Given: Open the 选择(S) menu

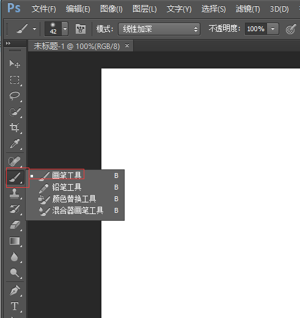Looking at the screenshot, I should click(213, 9).
